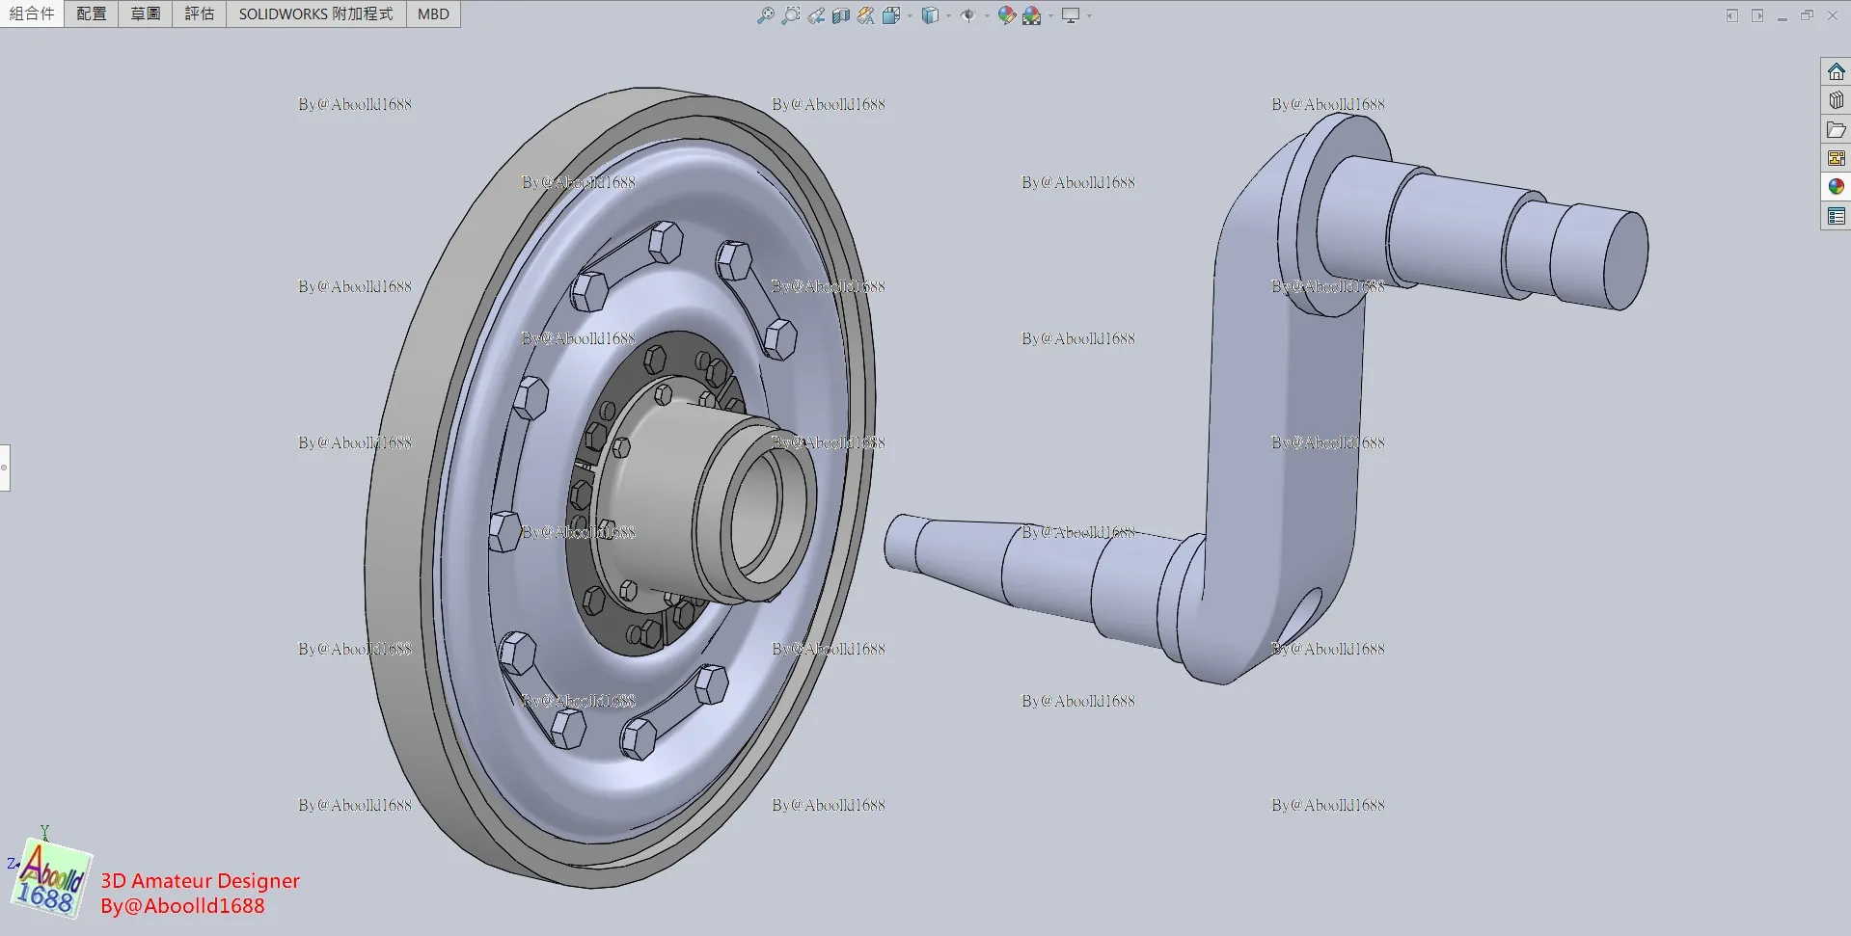
Task: Go back to the Previous View
Action: (816, 15)
